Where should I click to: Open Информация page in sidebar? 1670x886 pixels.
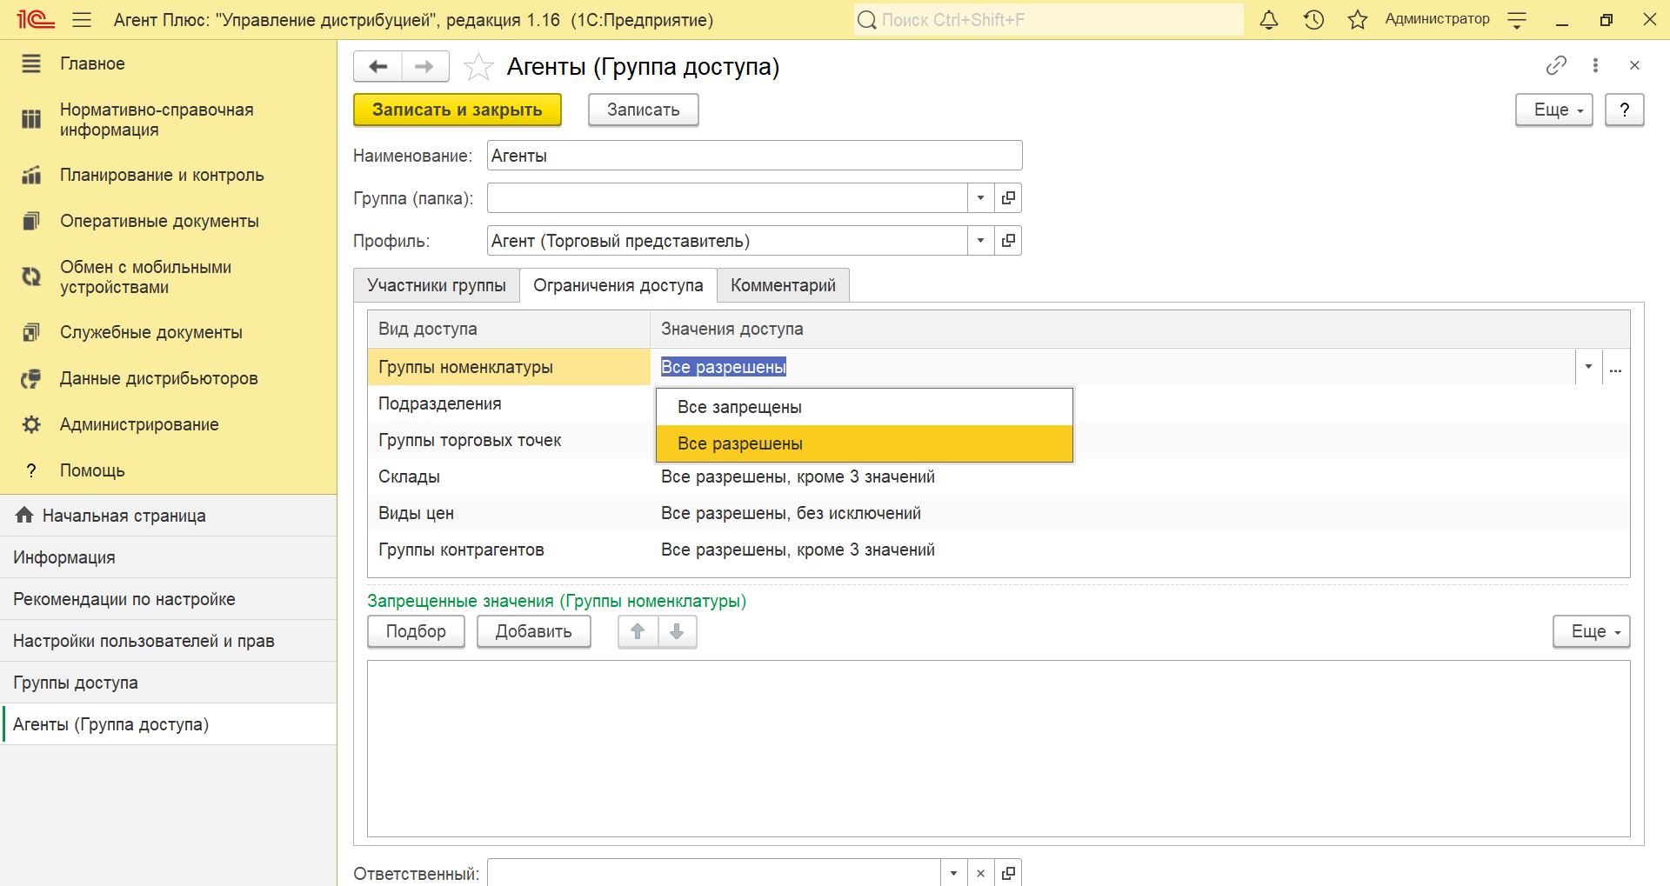[x=168, y=557]
